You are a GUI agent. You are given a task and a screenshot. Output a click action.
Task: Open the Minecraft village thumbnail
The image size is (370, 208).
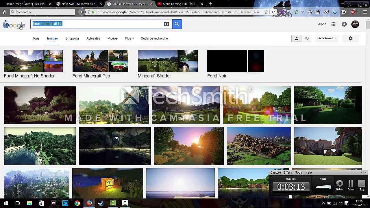(x=259, y=146)
